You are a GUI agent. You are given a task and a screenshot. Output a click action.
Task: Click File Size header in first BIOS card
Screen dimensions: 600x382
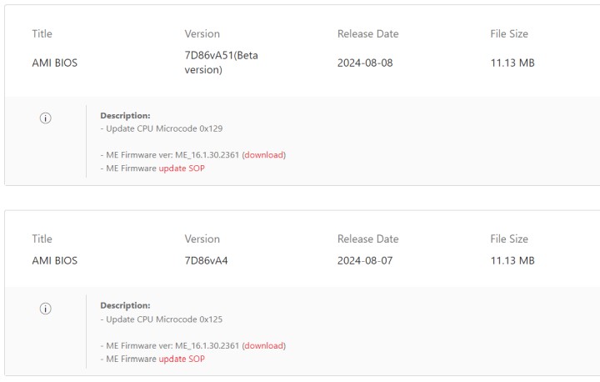509,34
